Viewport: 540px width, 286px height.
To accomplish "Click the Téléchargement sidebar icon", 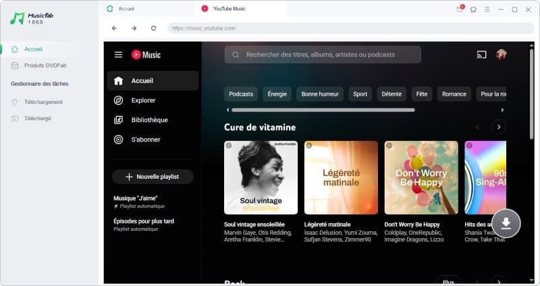I will [14, 103].
